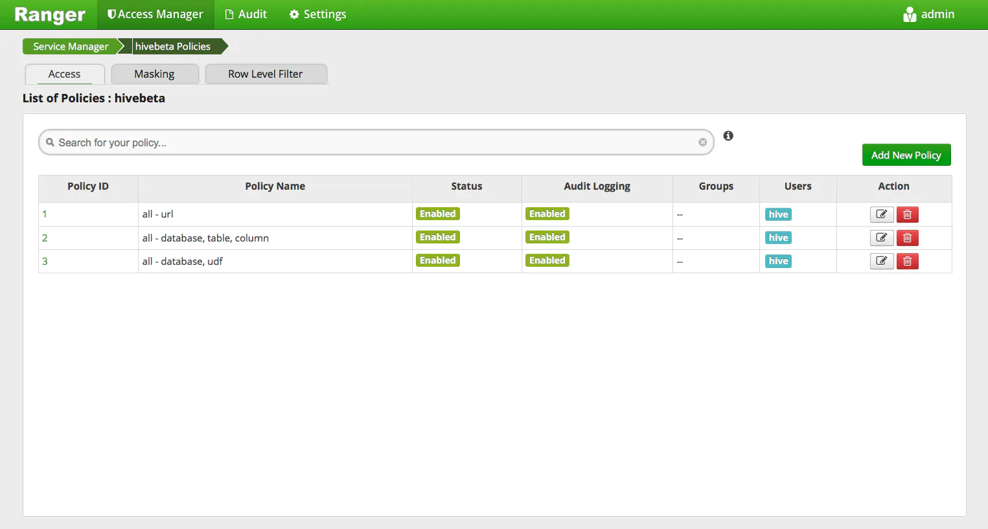Go to Service Manager breadcrumb
The width and height of the screenshot is (988, 529).
(x=71, y=46)
